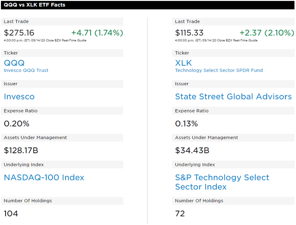Open the QQQ ticker link
The width and height of the screenshot is (296, 225).
point(14,63)
